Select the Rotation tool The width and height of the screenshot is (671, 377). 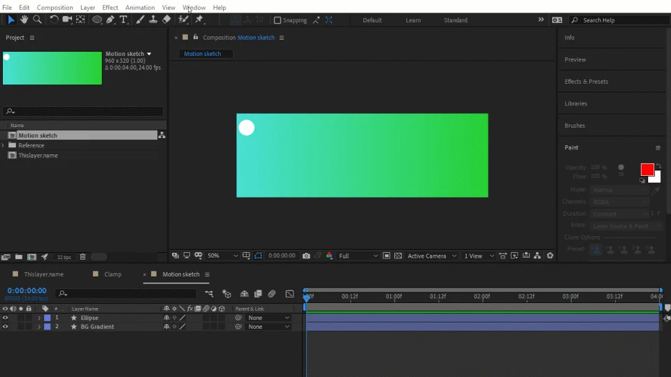click(54, 20)
